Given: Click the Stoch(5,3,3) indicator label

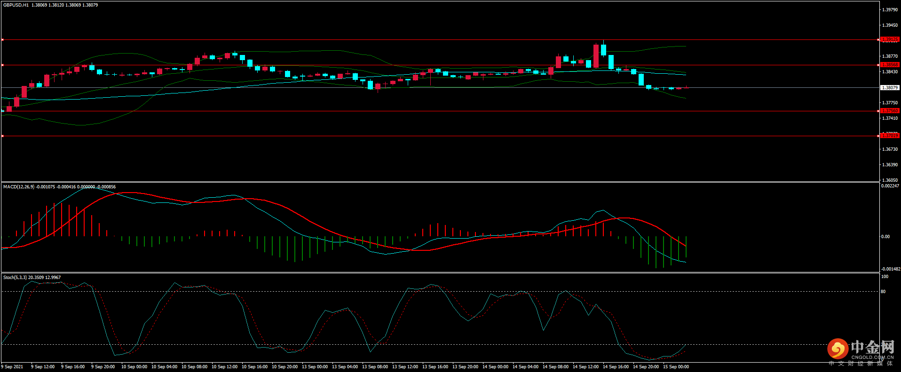Looking at the screenshot, I should [15, 278].
